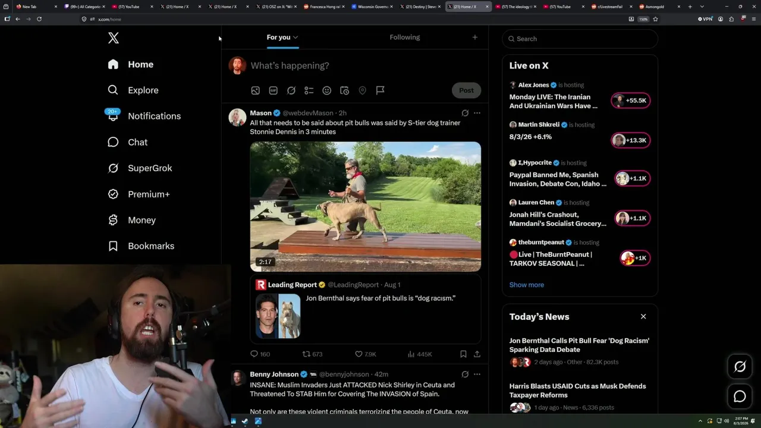Open the Jon Bernthal 'Dog Racism' news story

click(579, 345)
